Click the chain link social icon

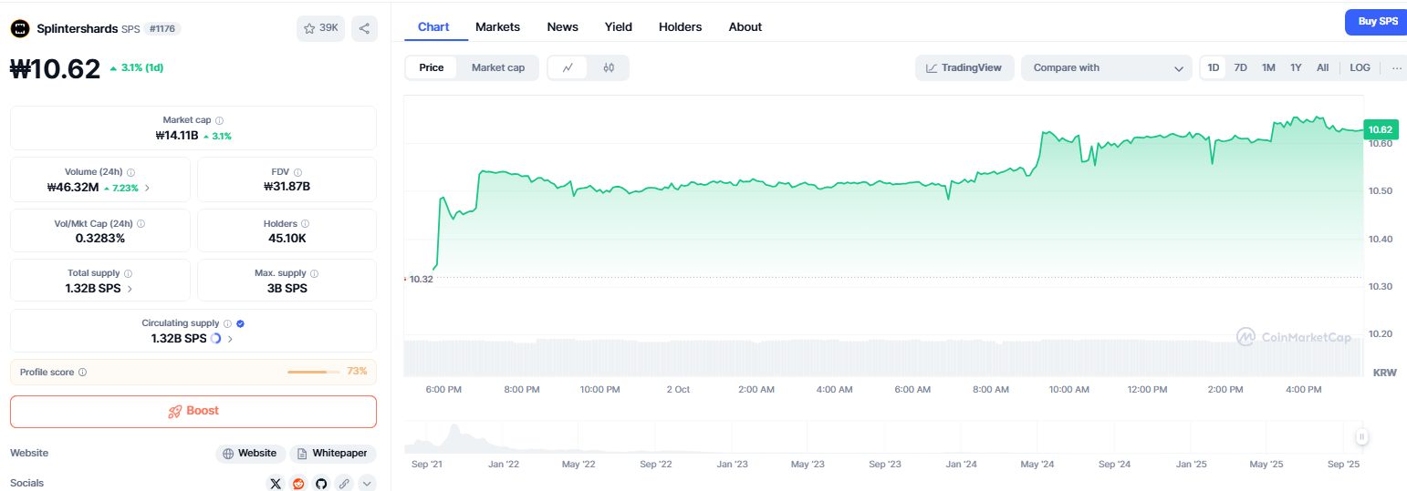pos(344,483)
